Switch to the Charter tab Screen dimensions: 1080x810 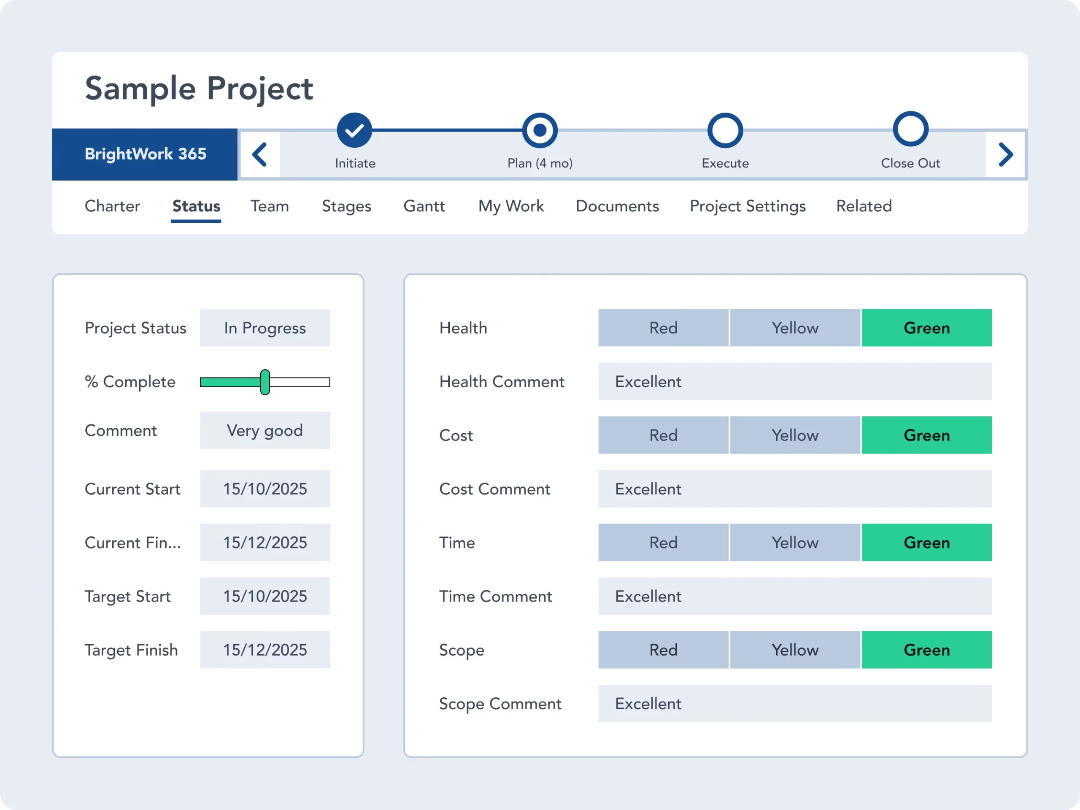(x=112, y=206)
